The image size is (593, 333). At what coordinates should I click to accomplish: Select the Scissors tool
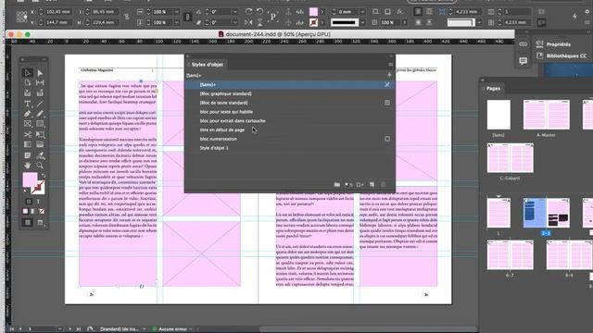pyautogui.click(x=28, y=134)
